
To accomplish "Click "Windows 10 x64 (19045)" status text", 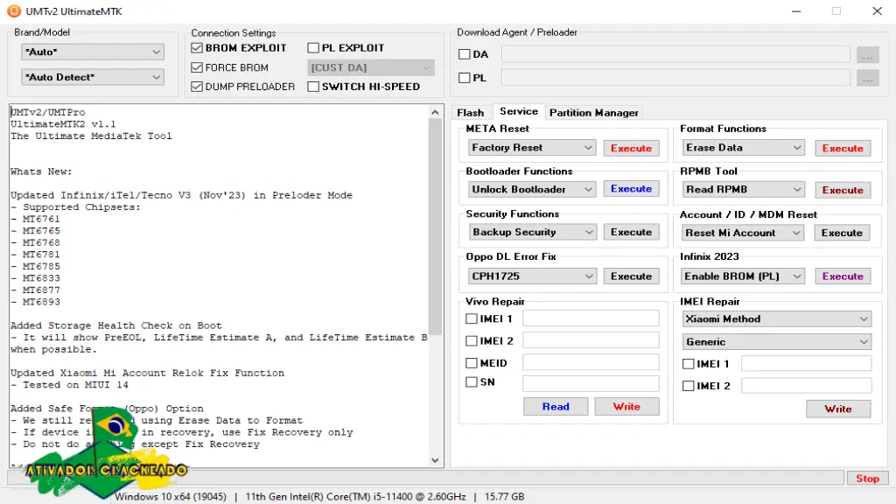I will click(x=171, y=497).
